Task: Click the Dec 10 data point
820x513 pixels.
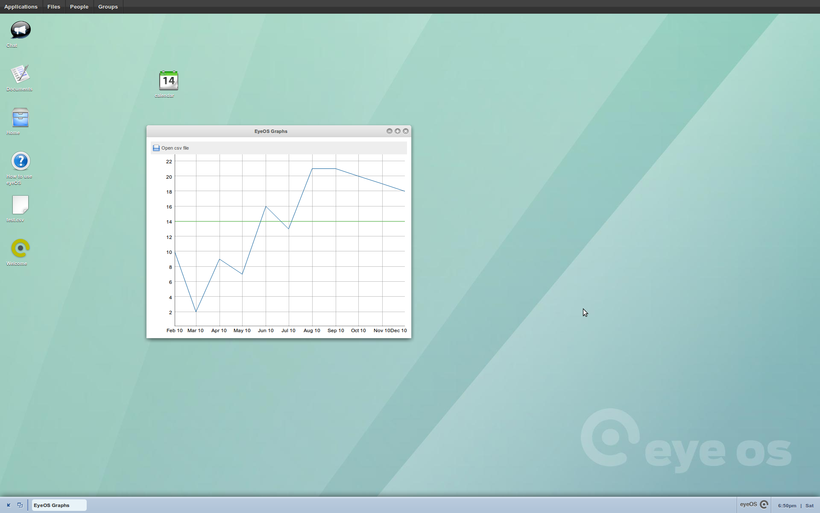Action: coord(404,190)
